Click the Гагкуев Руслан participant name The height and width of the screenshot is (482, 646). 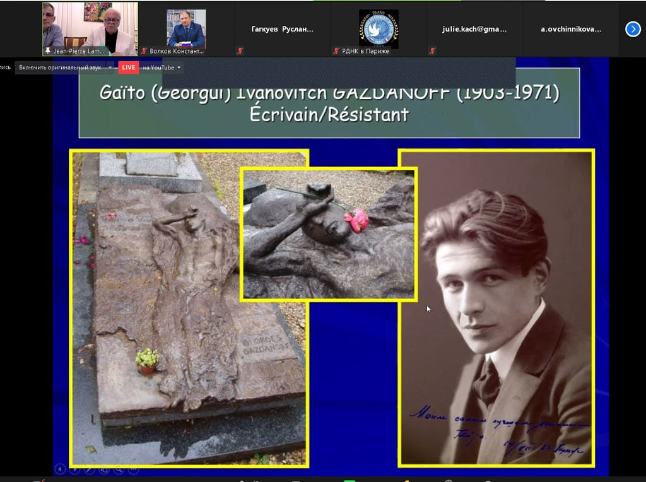pos(282,29)
